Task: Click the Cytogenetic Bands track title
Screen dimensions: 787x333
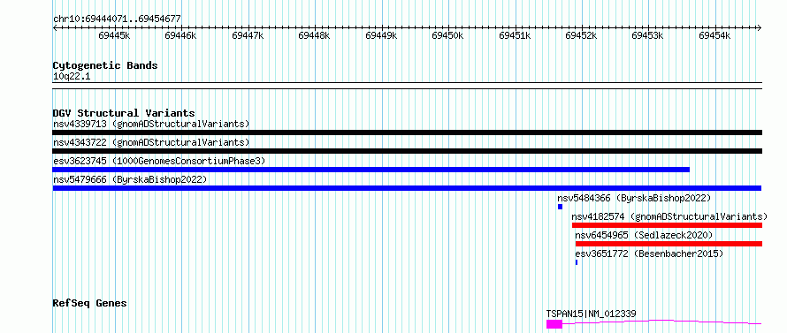Action: pos(105,65)
